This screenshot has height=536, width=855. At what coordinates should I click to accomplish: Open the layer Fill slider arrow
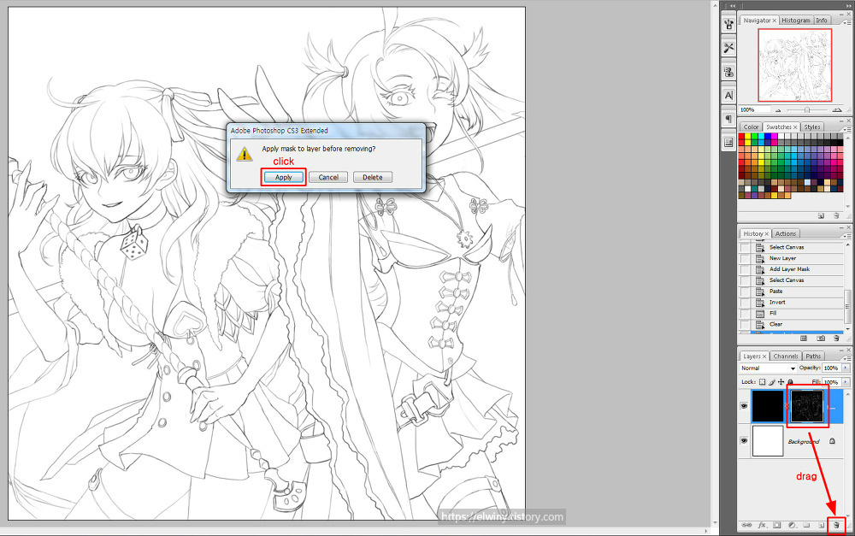coord(846,382)
